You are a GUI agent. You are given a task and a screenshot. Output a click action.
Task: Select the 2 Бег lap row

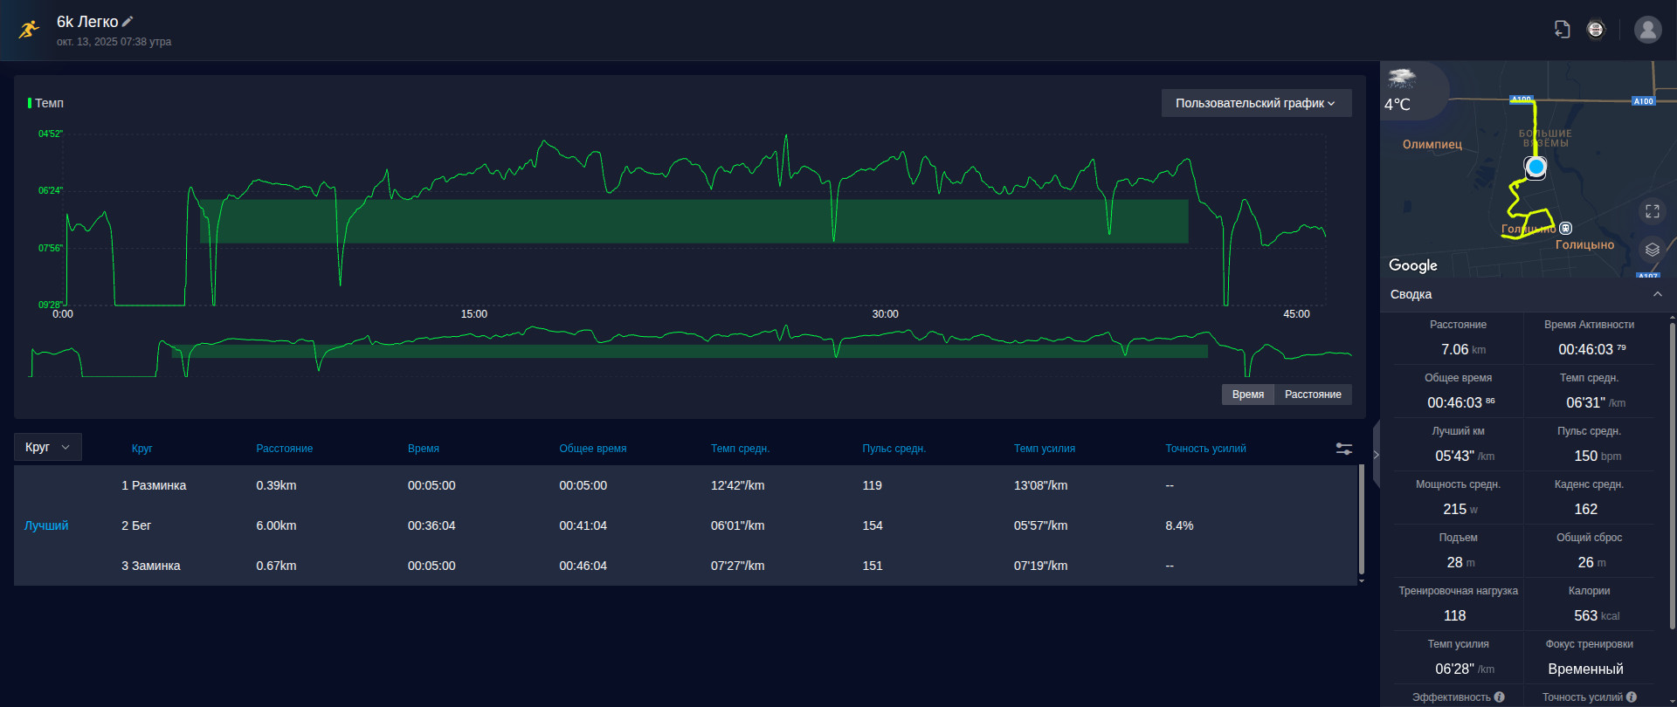[686, 525]
